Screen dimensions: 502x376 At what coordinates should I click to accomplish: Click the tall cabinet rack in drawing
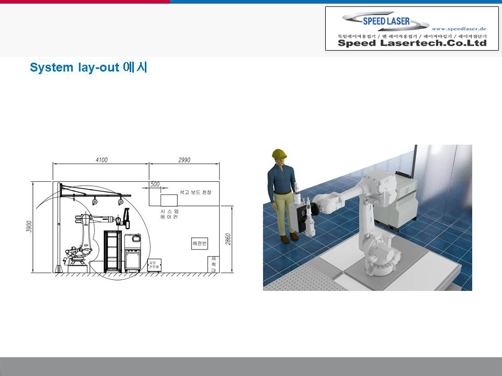(113, 251)
